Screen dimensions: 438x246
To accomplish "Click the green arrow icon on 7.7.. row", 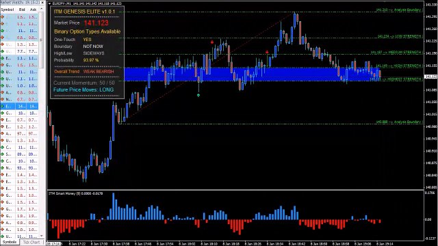I will click(x=3, y=51).
